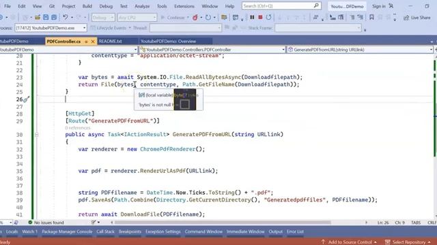Open the Debug configuration dropdown
This screenshot has width=437, height=245.
103,18
